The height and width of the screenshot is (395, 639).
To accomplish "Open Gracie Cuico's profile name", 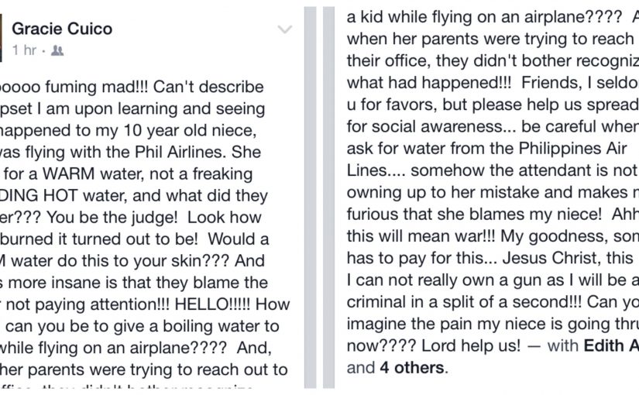I will 62,29.
